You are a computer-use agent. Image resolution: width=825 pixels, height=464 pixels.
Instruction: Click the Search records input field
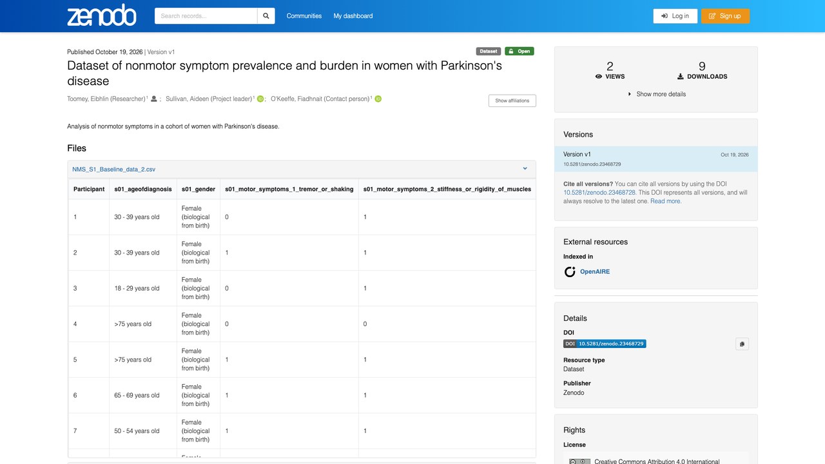point(206,16)
